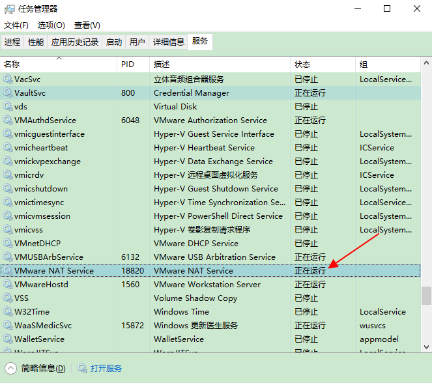This screenshot has height=383, width=432.
Task: Open the 文件(F) menu
Action: pos(16,25)
